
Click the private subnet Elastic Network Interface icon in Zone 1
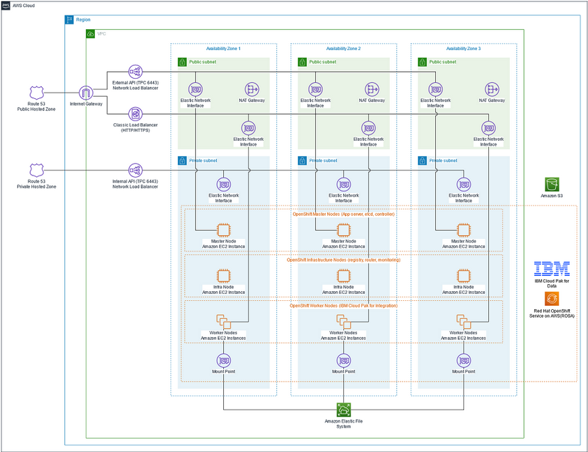coord(223,185)
